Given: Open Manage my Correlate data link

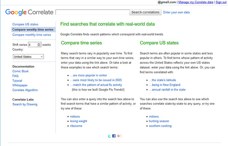Looking at the screenshot, I should coord(196,2).
